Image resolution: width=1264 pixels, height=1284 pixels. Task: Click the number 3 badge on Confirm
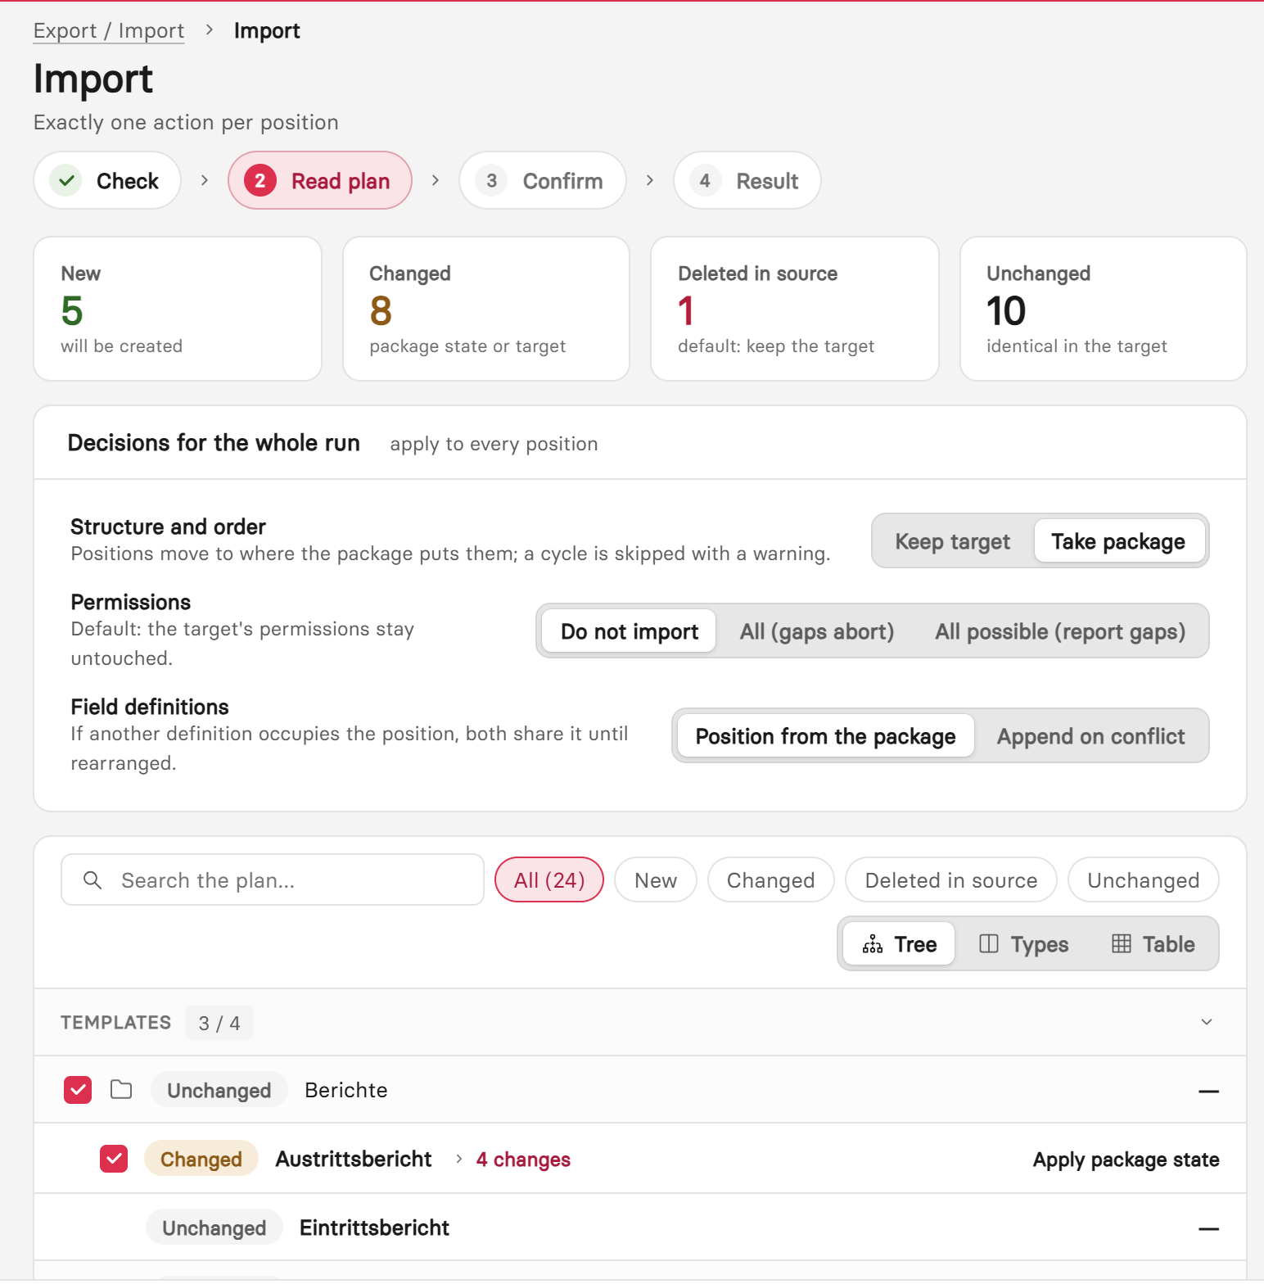tap(491, 181)
